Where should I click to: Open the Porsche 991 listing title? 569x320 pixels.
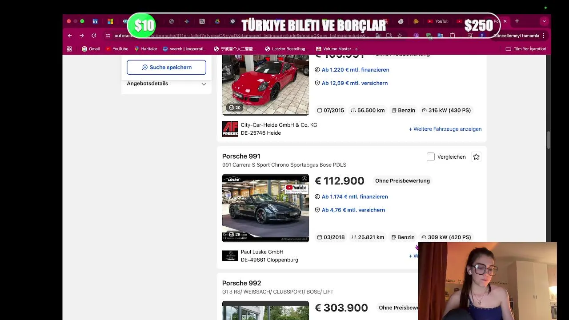pyautogui.click(x=241, y=156)
